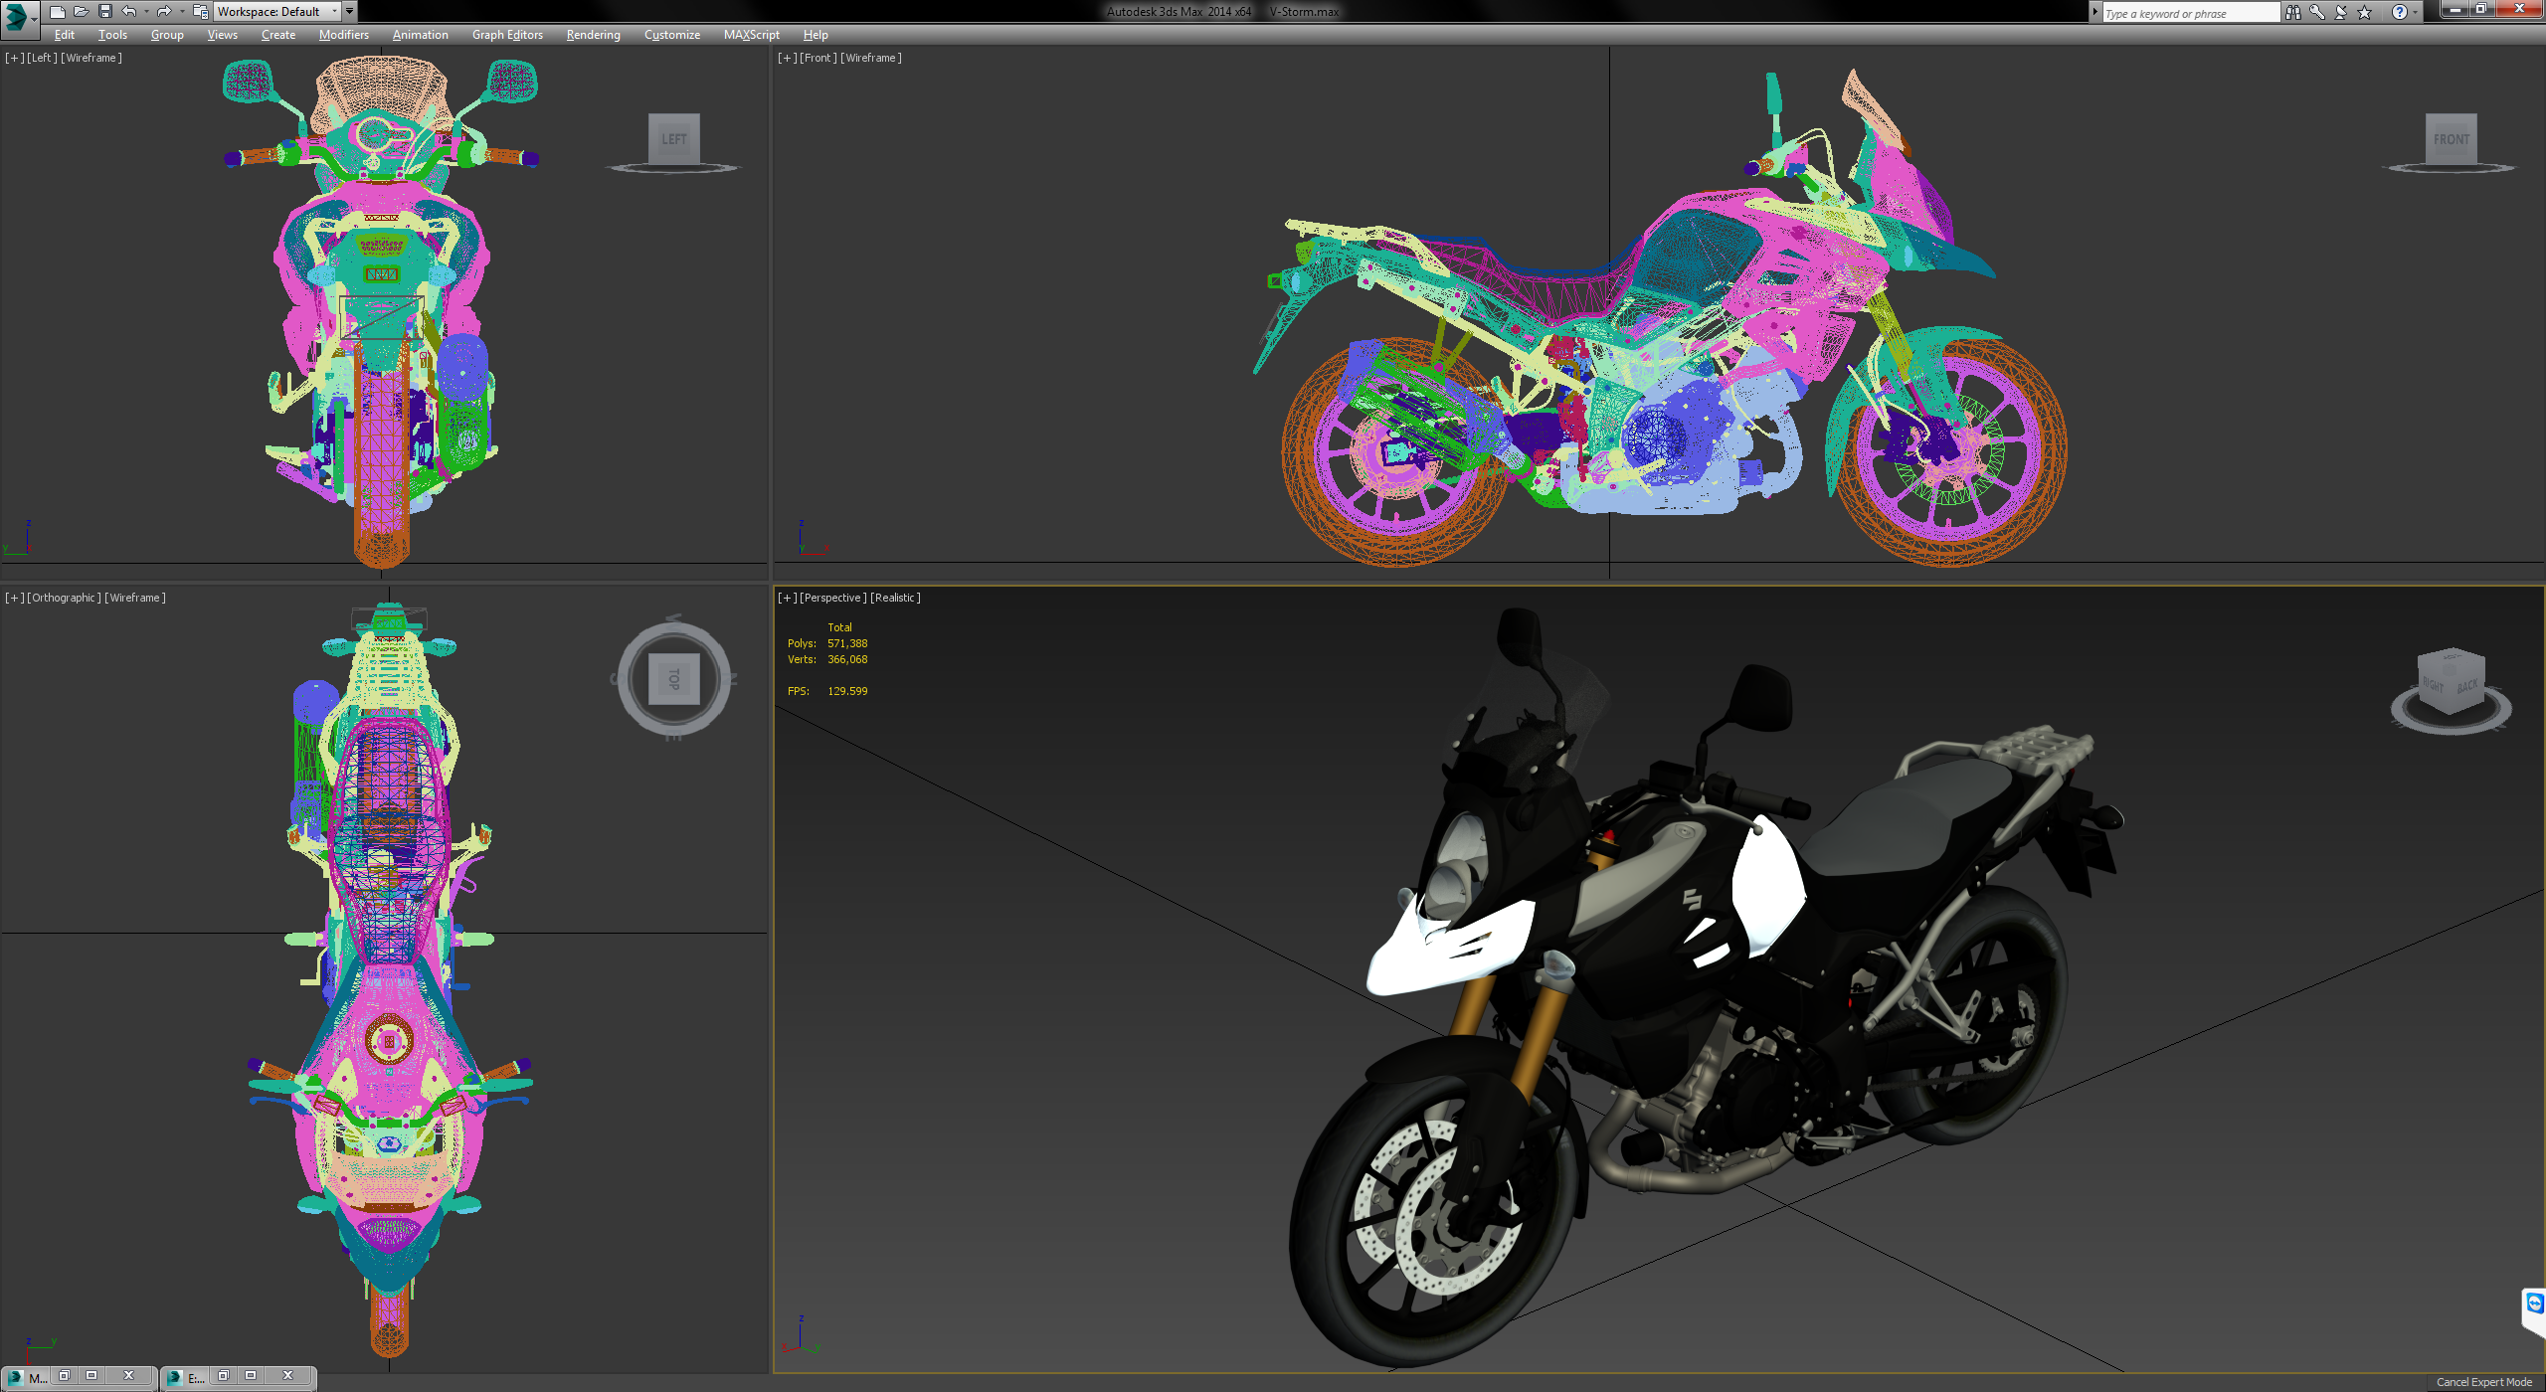2546x1392 pixels.
Task: Open Subscription Center key icon
Action: 2317,13
